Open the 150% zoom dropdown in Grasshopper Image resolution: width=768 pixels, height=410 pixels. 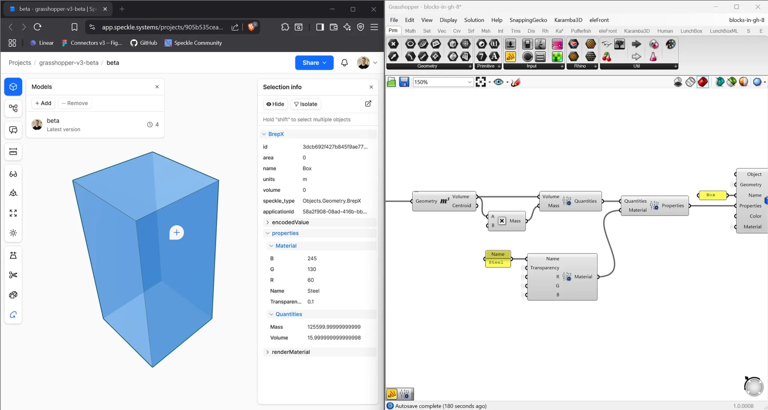[443, 82]
